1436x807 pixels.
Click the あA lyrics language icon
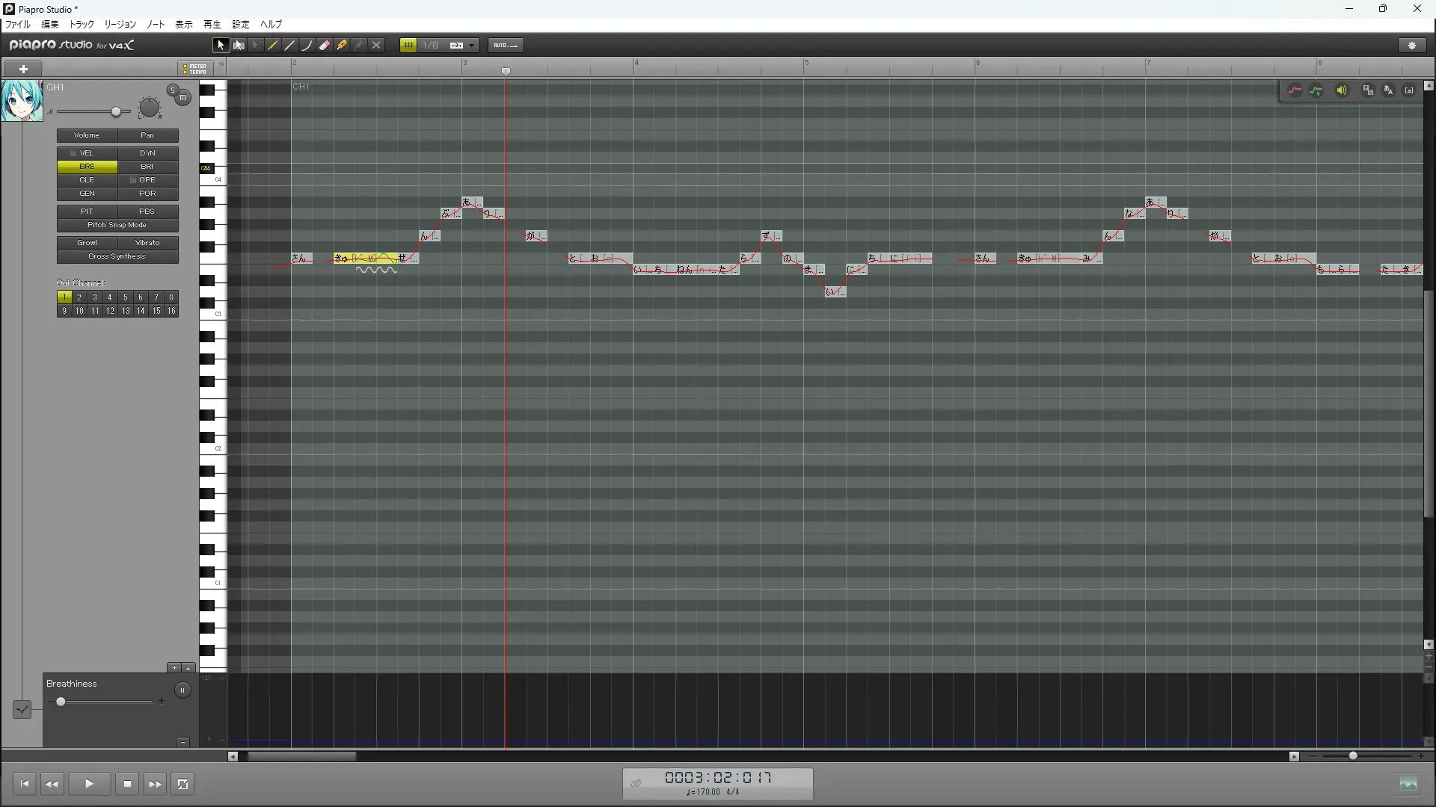click(x=1388, y=90)
